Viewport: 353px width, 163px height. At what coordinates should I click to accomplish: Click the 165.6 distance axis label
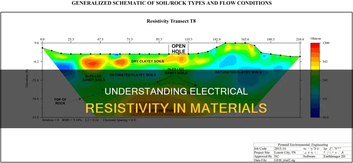(x=245, y=39)
